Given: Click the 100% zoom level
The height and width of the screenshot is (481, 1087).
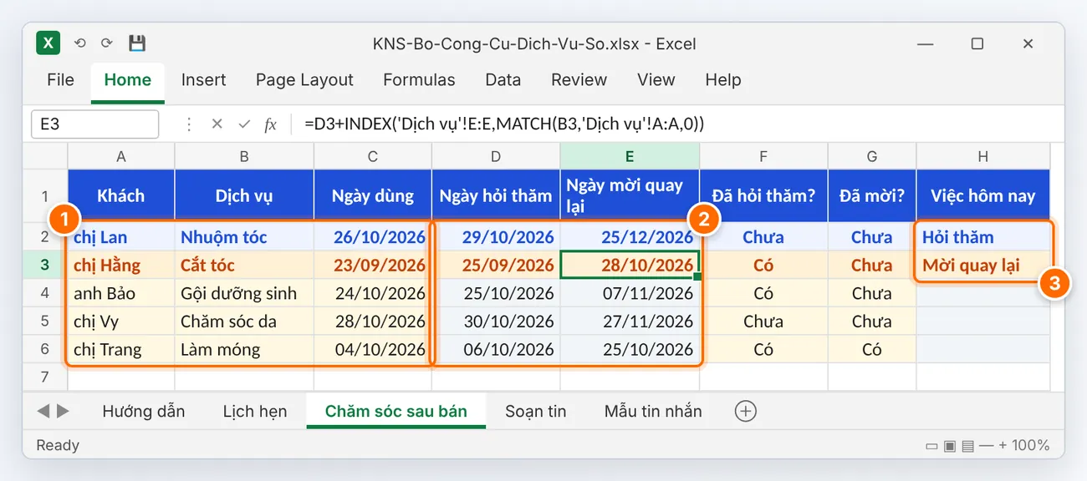Looking at the screenshot, I should pyautogui.click(x=1031, y=446).
